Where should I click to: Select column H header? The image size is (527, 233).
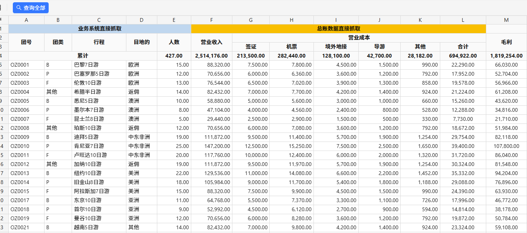(292, 20)
